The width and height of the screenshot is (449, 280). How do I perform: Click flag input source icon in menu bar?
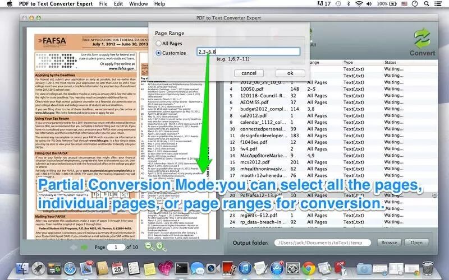(x=404, y=4)
